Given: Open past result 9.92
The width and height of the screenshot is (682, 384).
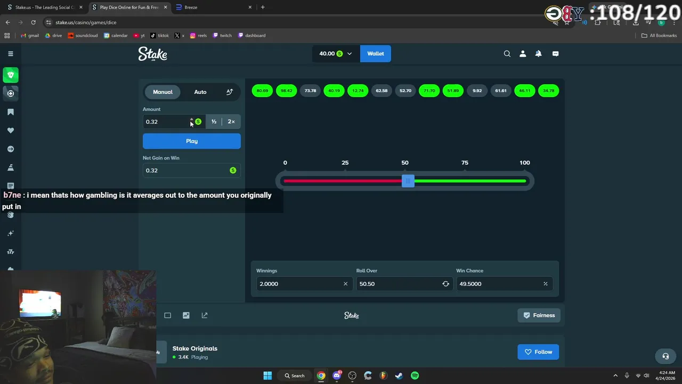Looking at the screenshot, I should tap(477, 91).
